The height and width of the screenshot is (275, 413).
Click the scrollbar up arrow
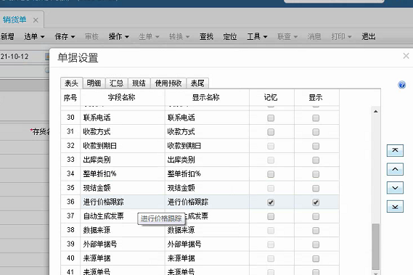376,112
